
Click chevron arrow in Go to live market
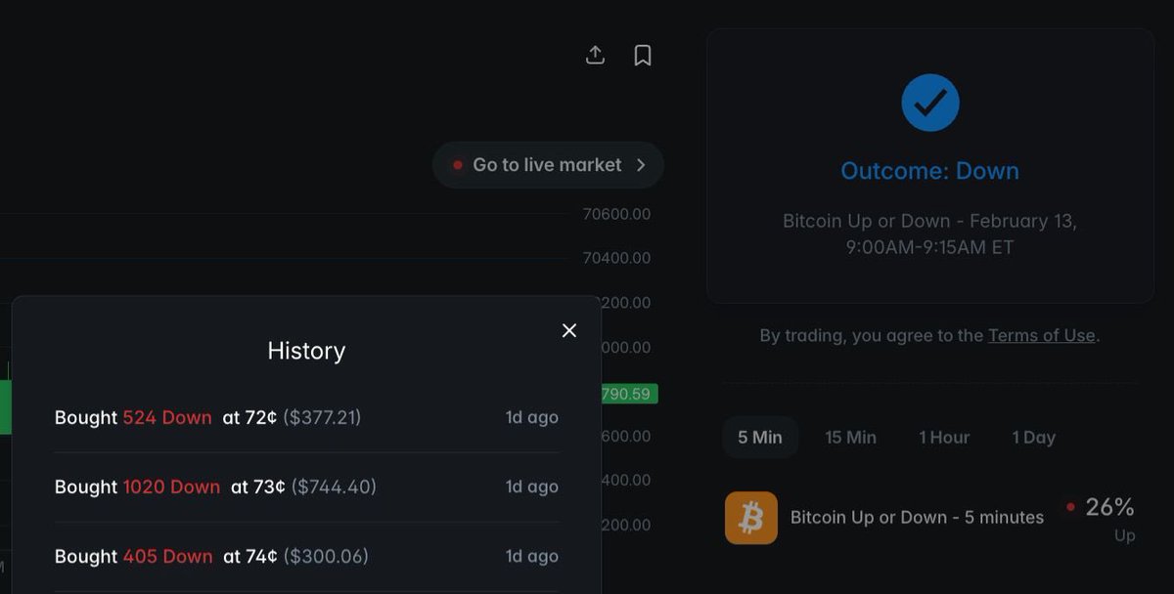click(x=641, y=165)
